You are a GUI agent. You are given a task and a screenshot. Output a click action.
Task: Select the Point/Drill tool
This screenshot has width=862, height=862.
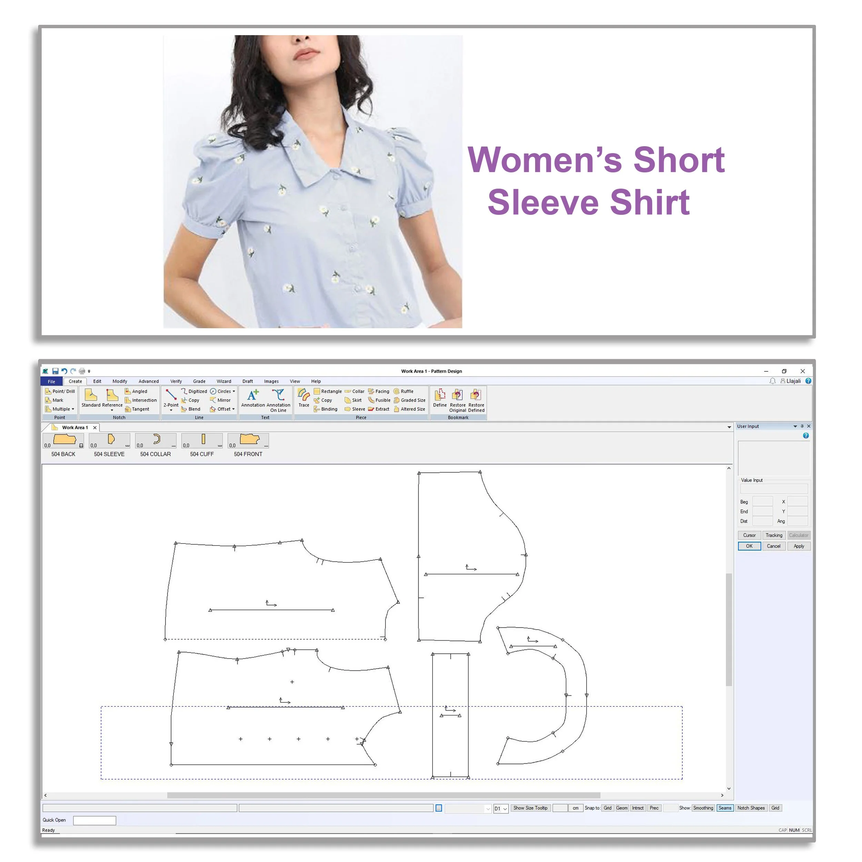[60, 391]
